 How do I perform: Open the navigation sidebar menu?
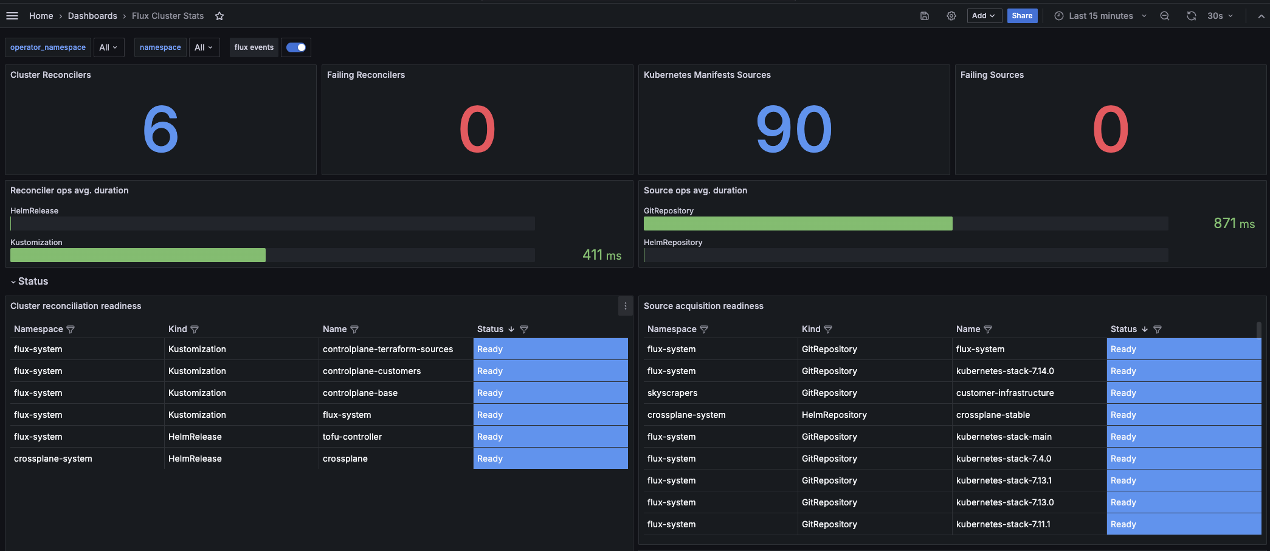coord(12,15)
